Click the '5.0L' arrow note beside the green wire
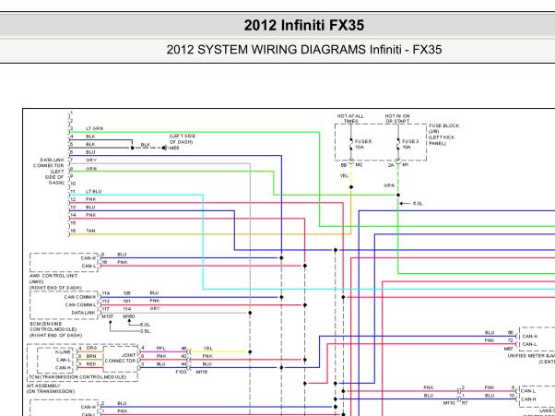This screenshot has height=416, width=555. pos(418,204)
